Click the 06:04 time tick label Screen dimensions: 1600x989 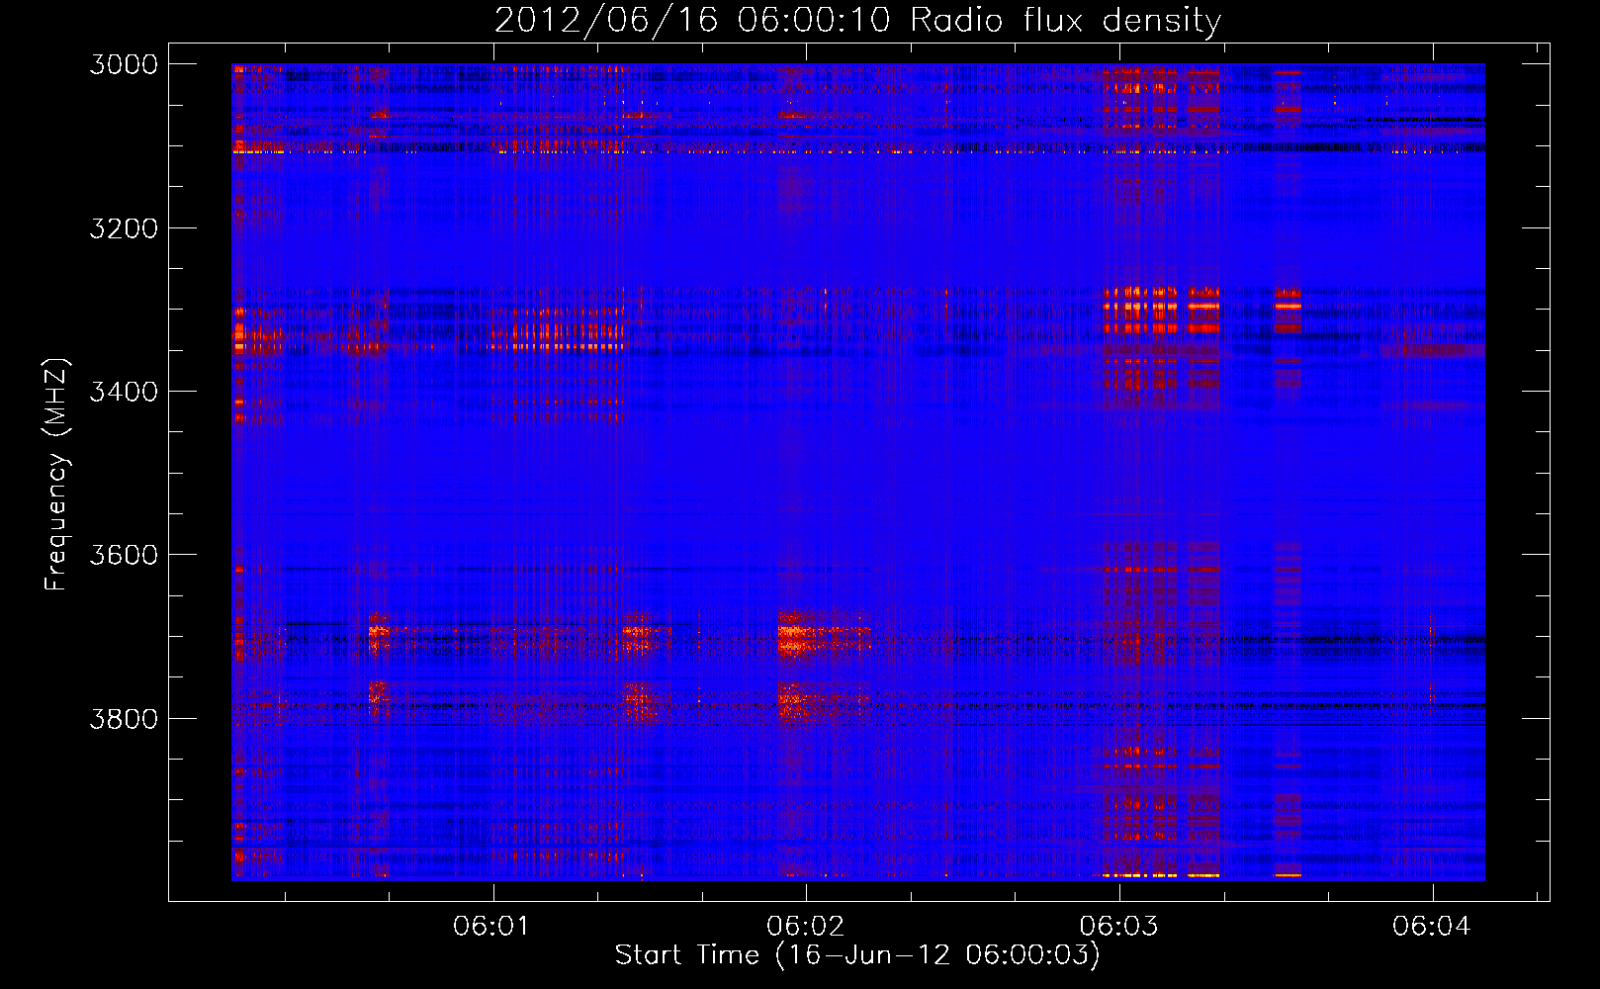click(x=1432, y=927)
